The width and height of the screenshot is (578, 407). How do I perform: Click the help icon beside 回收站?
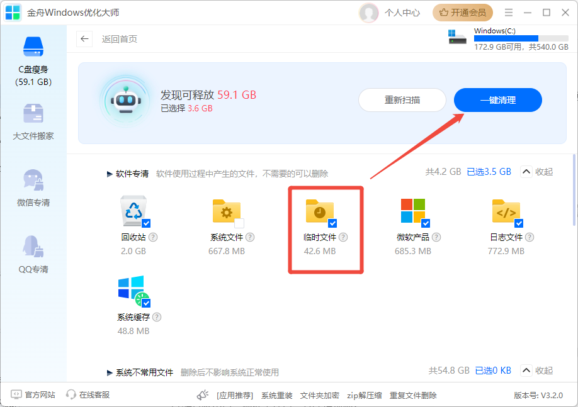[x=153, y=237]
